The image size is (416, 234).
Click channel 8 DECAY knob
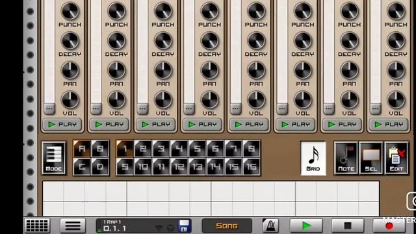click(396, 40)
